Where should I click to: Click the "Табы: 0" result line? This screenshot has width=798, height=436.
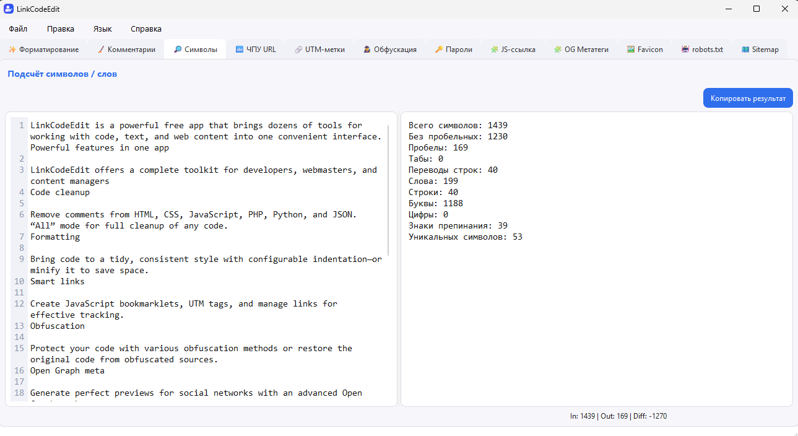[x=426, y=159]
